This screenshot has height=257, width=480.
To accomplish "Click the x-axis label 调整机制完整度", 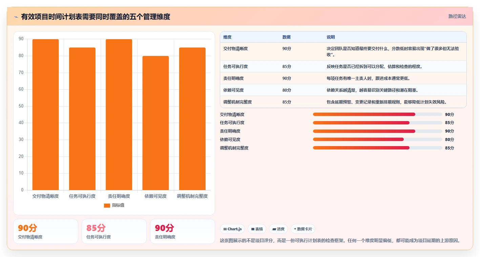I will (x=192, y=196).
